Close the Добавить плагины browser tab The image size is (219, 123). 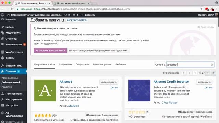50,3
